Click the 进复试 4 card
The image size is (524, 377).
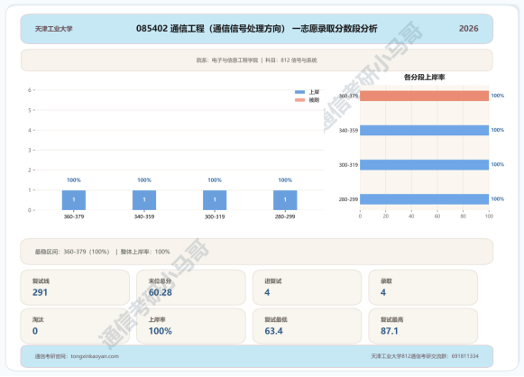[308, 288]
